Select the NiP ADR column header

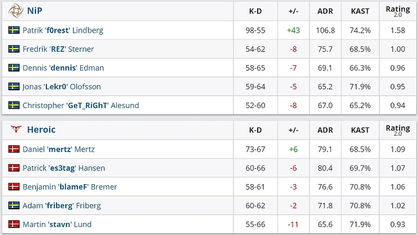[x=325, y=11]
